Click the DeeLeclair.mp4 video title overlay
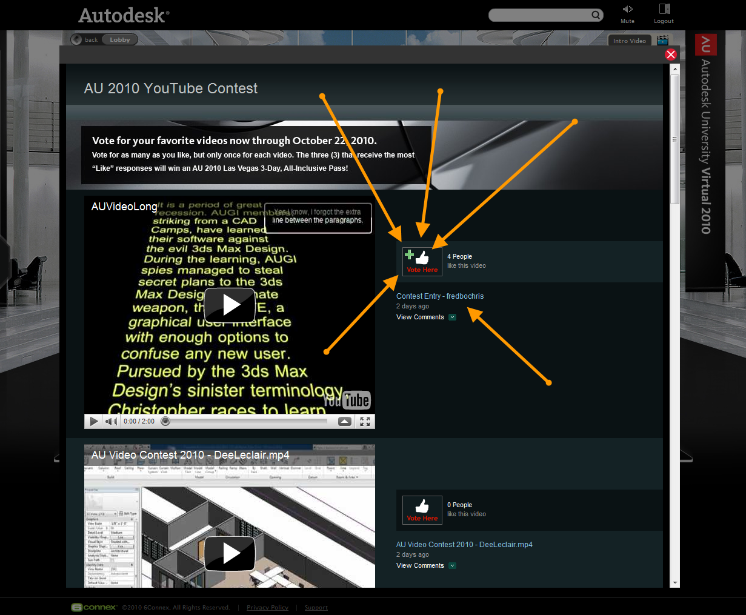Image resolution: width=746 pixels, height=615 pixels. click(x=190, y=455)
